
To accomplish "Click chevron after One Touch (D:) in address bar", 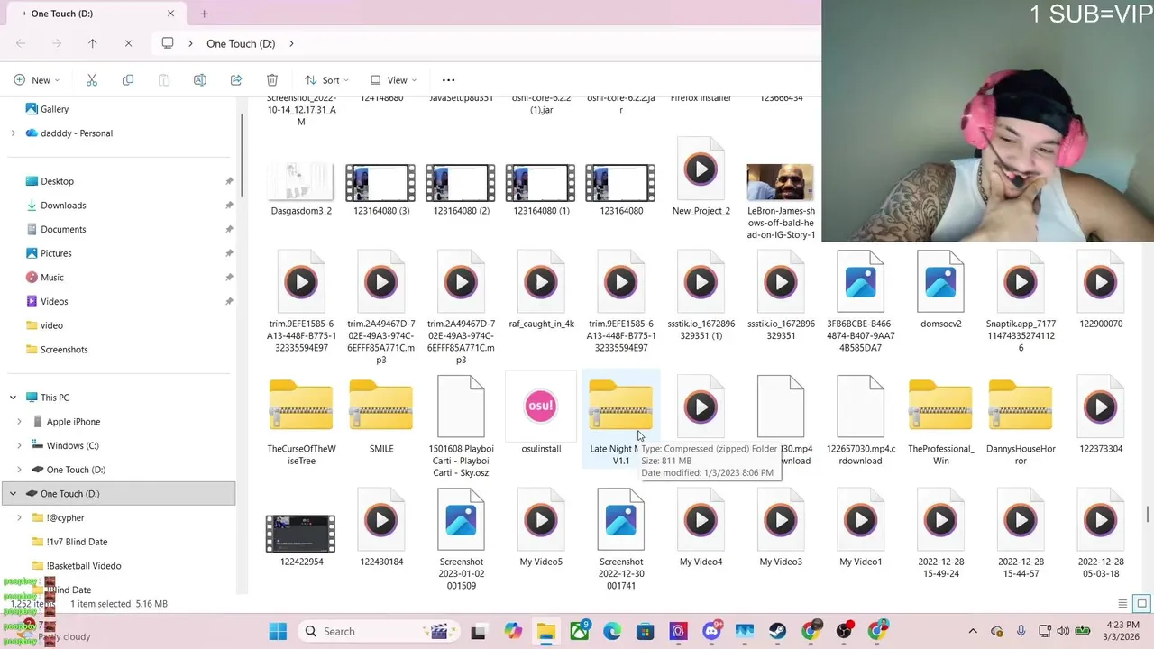I will pyautogui.click(x=292, y=43).
